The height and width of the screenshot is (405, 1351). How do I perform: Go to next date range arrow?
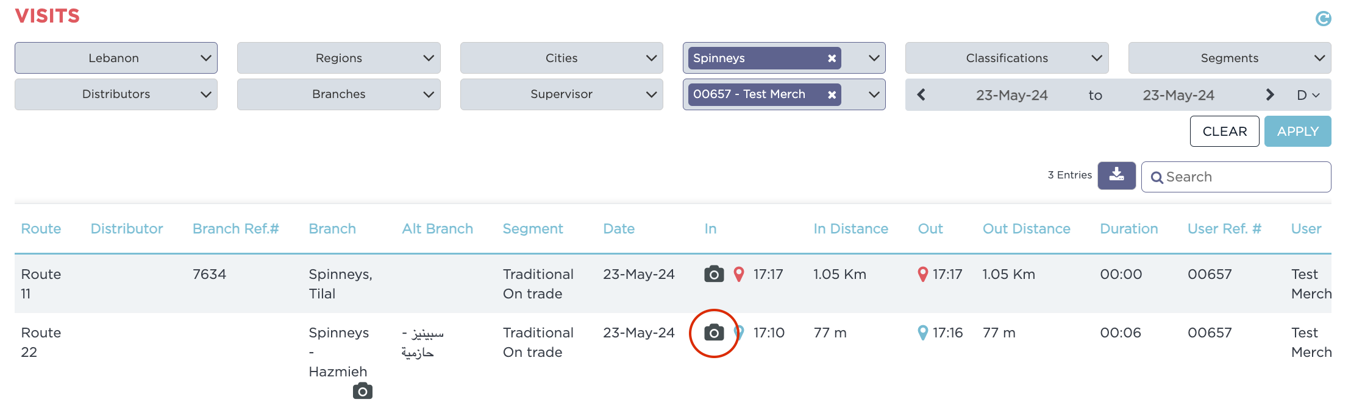point(1270,95)
